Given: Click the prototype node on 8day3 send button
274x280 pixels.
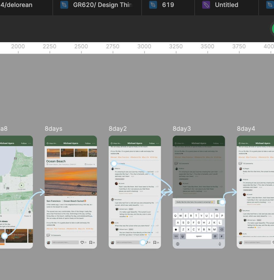Looking at the screenshot, I should coord(222,202).
